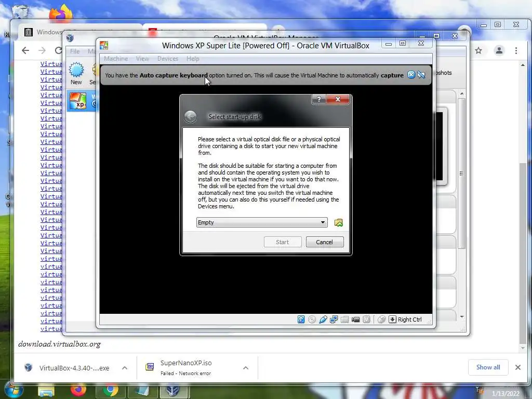This screenshot has width=532, height=399.
Task: Open the File menu in VirtualBox Manager
Action: [x=75, y=51]
